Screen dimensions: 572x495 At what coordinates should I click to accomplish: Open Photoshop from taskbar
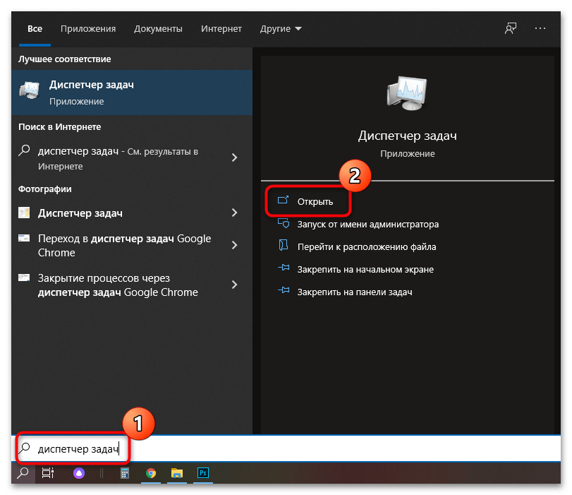click(203, 473)
